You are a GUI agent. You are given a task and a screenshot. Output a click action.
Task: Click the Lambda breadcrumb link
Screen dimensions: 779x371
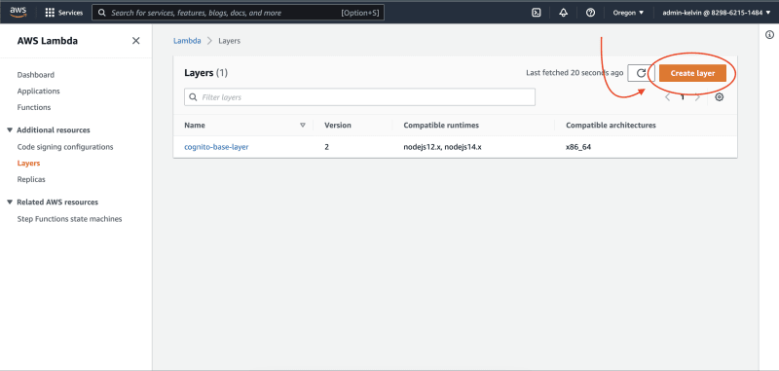click(187, 41)
